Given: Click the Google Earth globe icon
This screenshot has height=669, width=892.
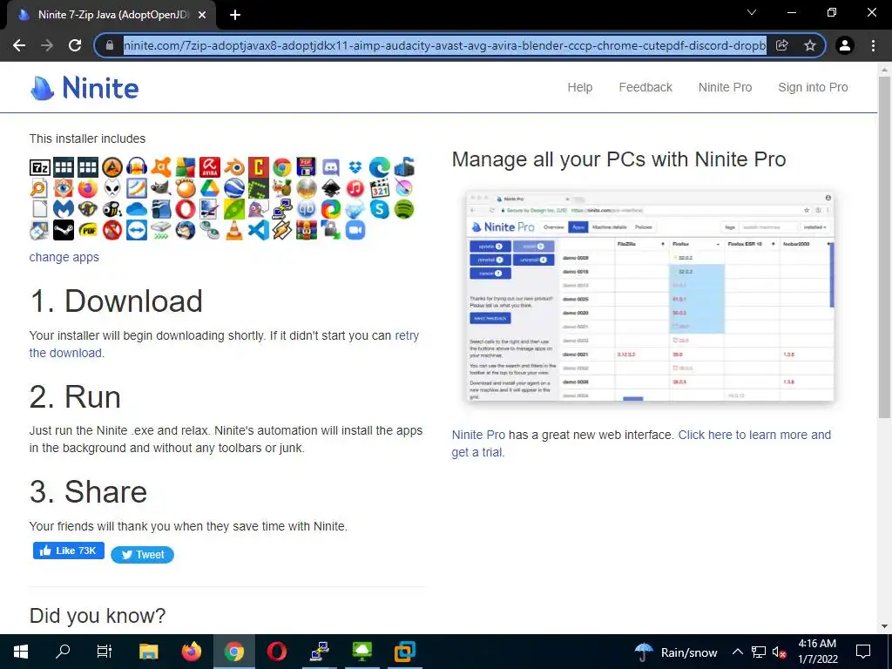Looking at the screenshot, I should tap(233, 188).
